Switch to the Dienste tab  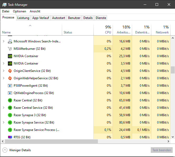click(x=101, y=18)
